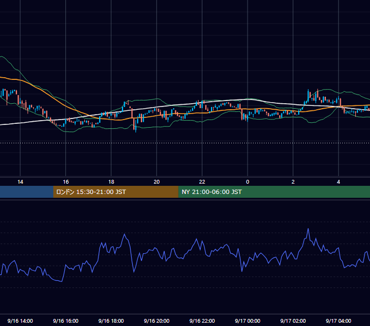Click the blue session bar before London
The image size is (370, 326).
[x=27, y=192]
